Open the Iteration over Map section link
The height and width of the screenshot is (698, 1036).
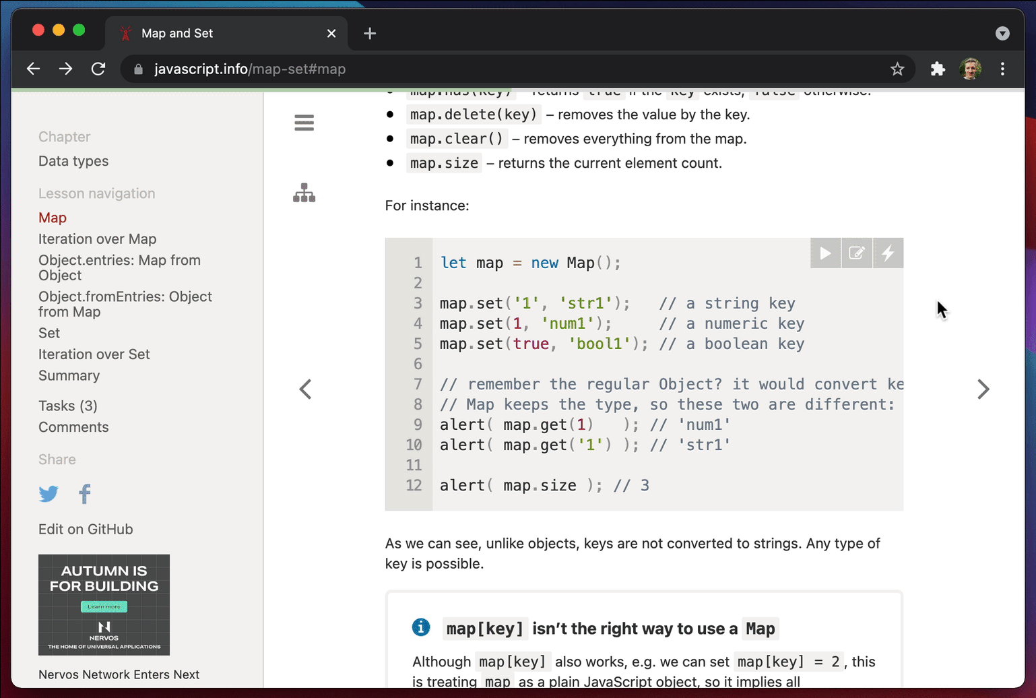97,239
